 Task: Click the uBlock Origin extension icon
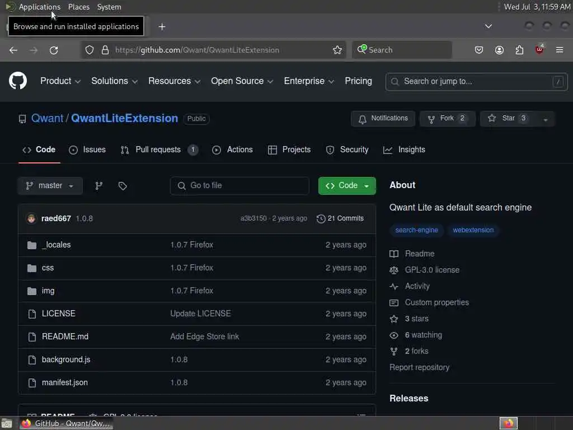click(x=539, y=49)
